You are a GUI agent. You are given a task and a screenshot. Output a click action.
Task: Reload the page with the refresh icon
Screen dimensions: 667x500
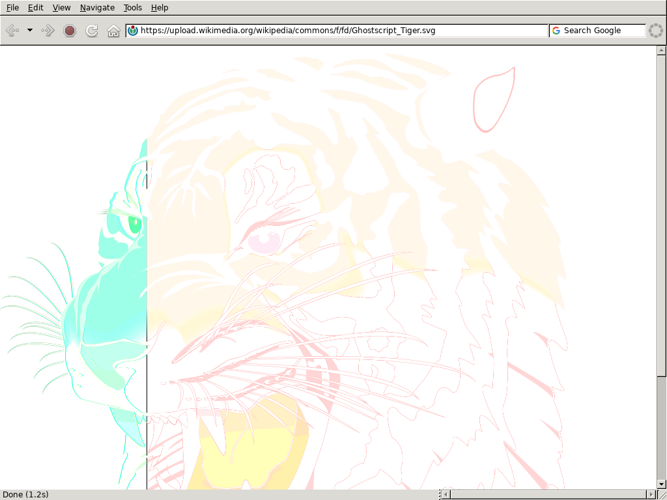pyautogui.click(x=92, y=31)
